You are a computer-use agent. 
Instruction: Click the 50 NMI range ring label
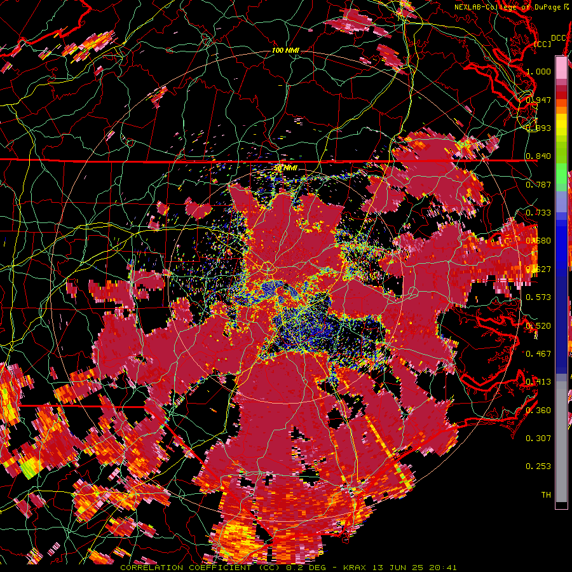(285, 168)
